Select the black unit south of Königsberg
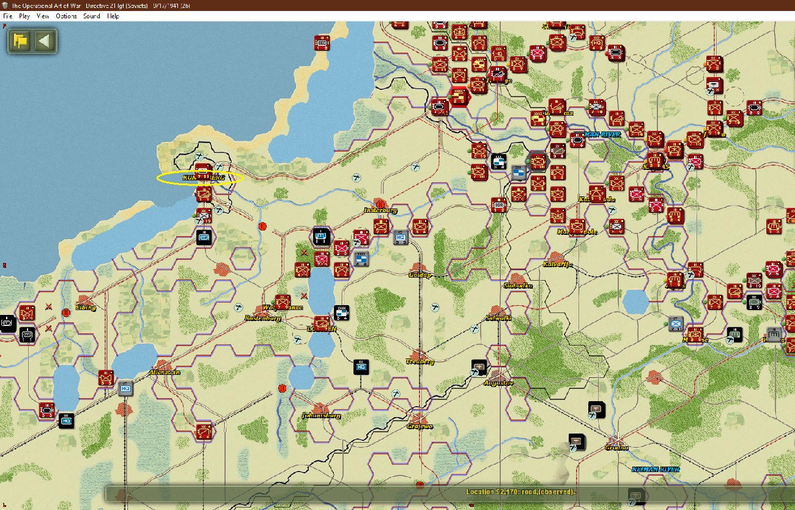 click(204, 236)
